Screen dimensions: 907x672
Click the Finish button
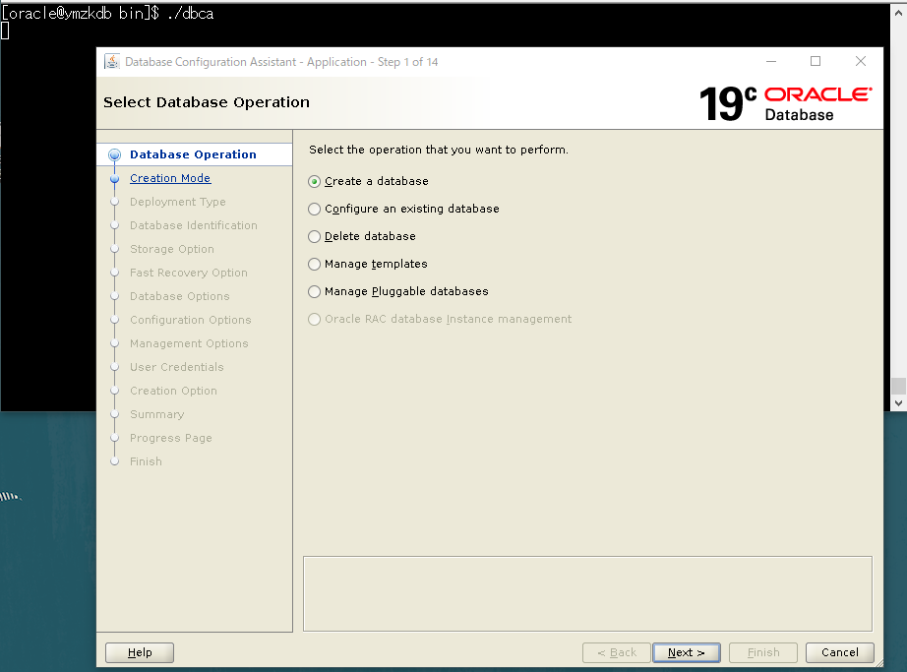click(x=763, y=652)
